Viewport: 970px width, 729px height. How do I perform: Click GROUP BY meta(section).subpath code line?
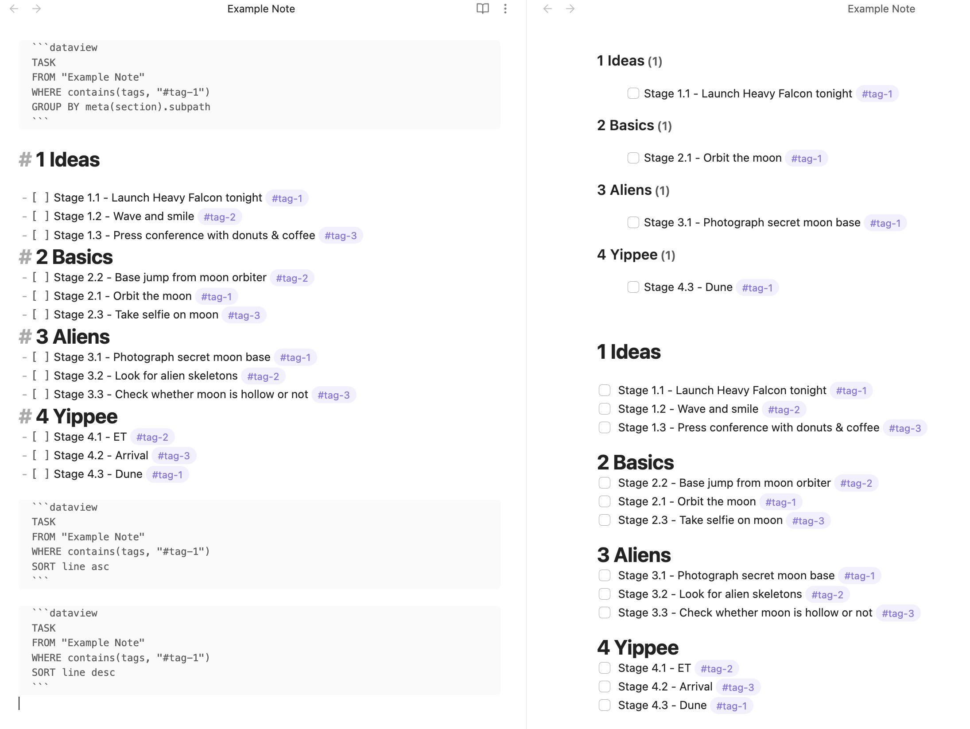(x=121, y=107)
